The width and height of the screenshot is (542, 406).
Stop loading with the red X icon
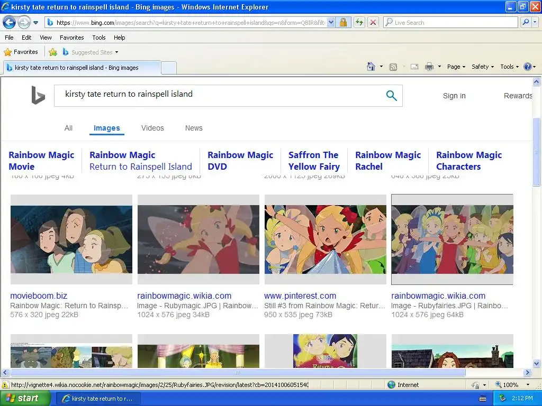373,23
